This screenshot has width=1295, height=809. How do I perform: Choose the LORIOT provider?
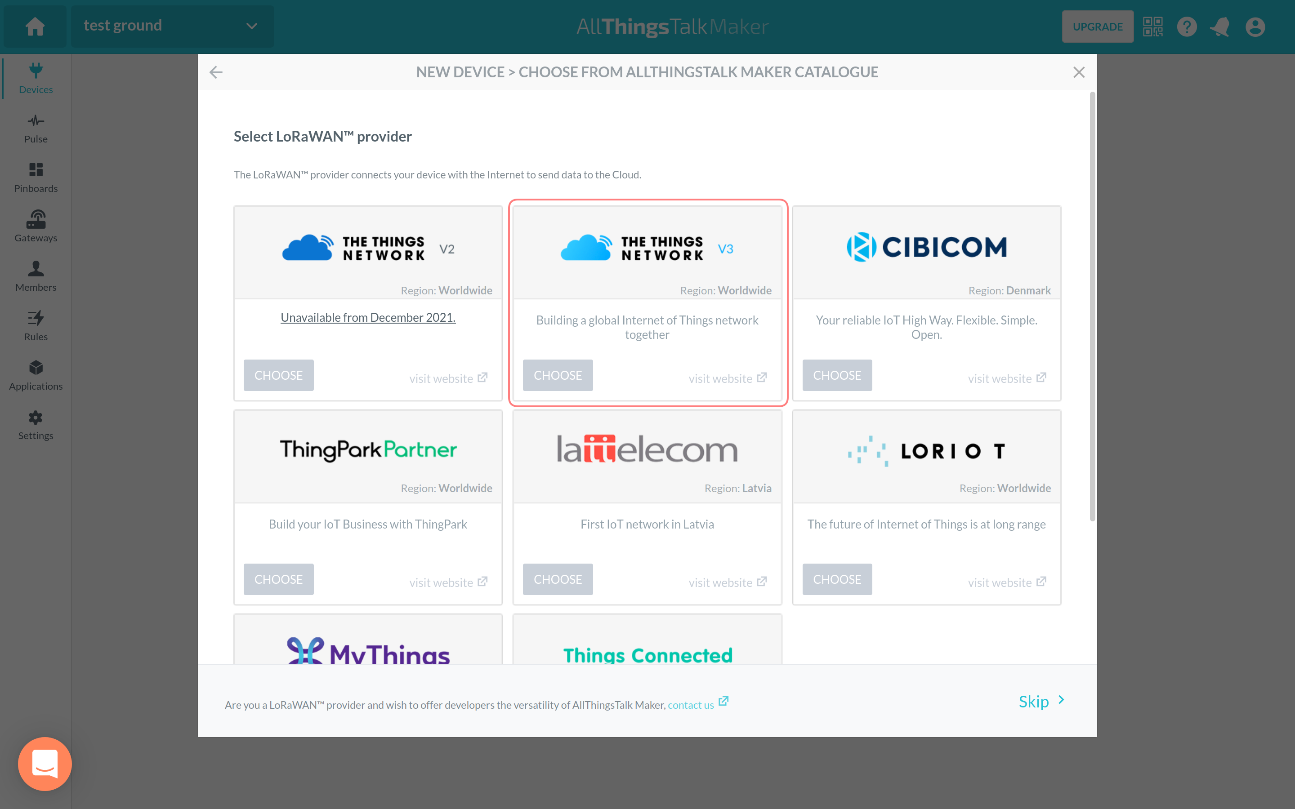pyautogui.click(x=836, y=579)
